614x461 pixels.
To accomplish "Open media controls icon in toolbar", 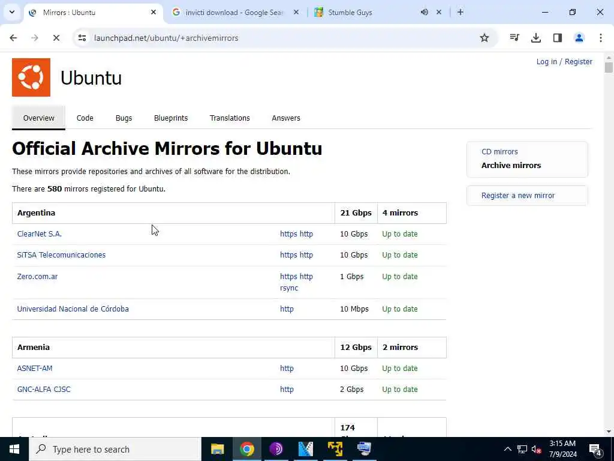I will pyautogui.click(x=514, y=38).
